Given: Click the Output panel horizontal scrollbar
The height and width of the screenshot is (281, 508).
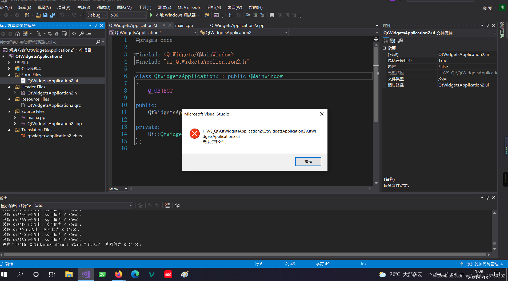Looking at the screenshot, I should 245,255.
